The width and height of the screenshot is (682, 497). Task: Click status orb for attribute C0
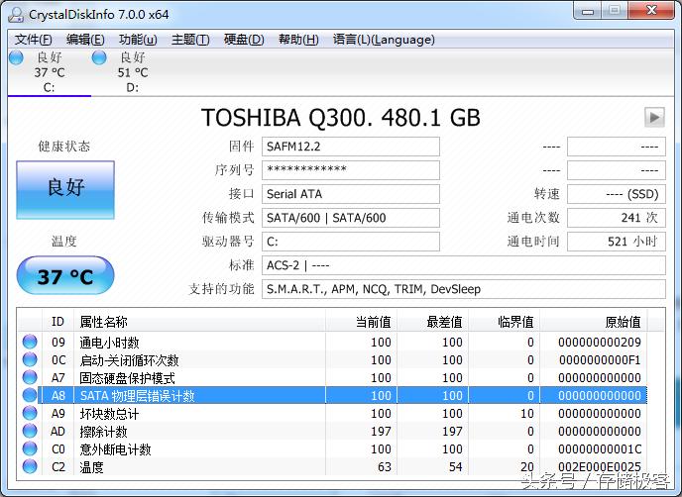(30, 448)
